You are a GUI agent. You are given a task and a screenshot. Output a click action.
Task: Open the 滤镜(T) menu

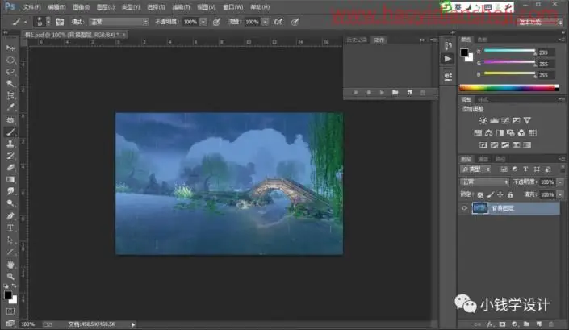181,7
